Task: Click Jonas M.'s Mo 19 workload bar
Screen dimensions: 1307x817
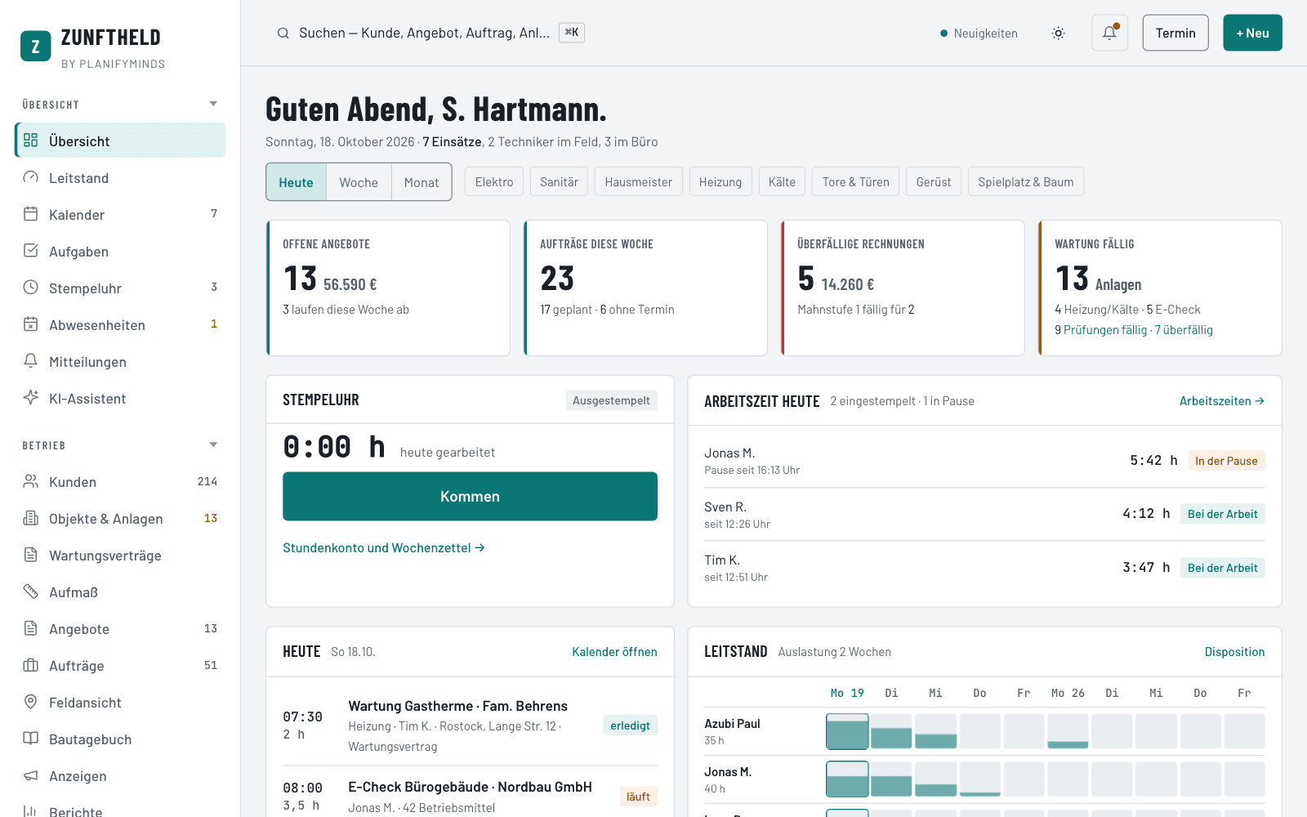Action: pyautogui.click(x=847, y=779)
